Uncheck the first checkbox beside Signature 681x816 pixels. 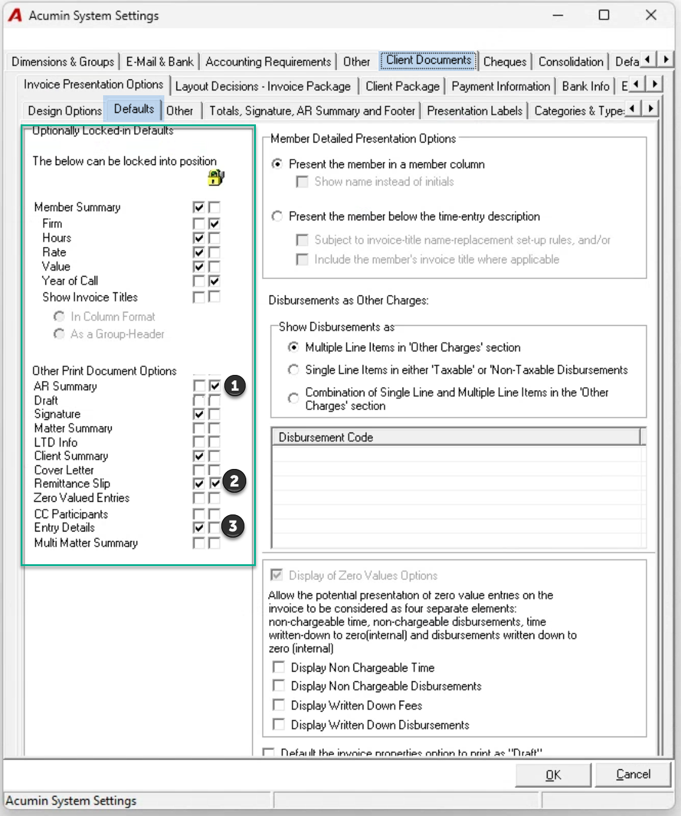coord(199,414)
